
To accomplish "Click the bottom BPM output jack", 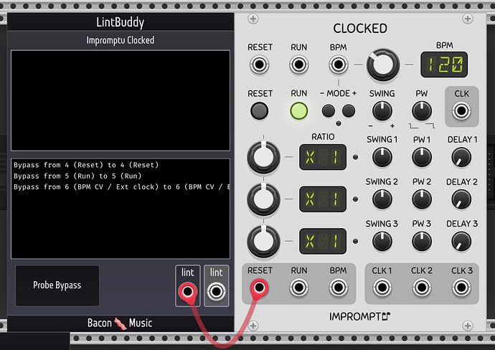I will pyautogui.click(x=338, y=288).
